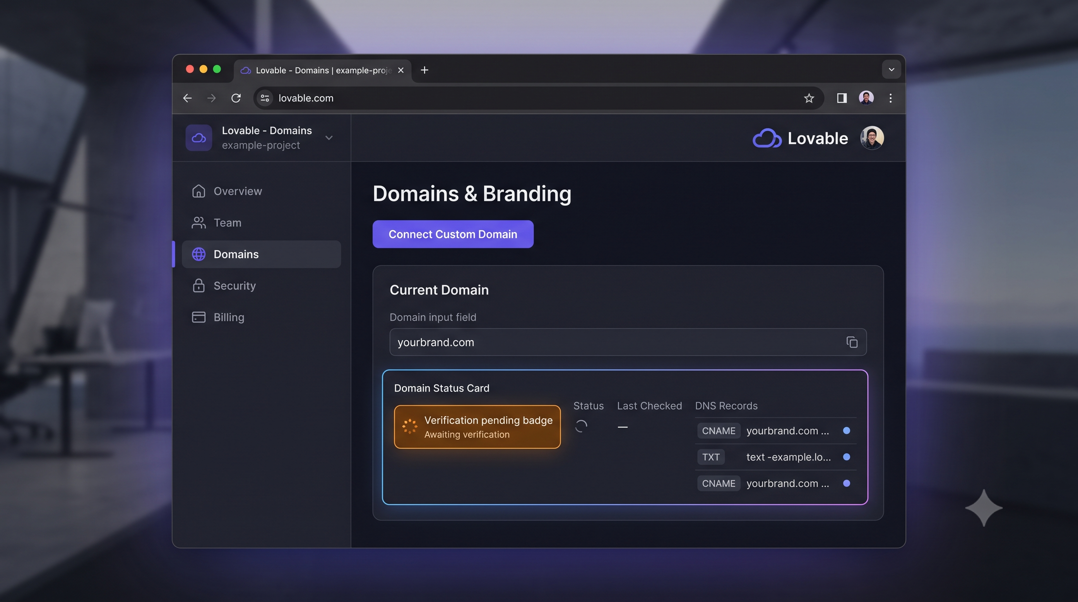Click the Last Checked column header
This screenshot has width=1078, height=602.
tap(649, 406)
